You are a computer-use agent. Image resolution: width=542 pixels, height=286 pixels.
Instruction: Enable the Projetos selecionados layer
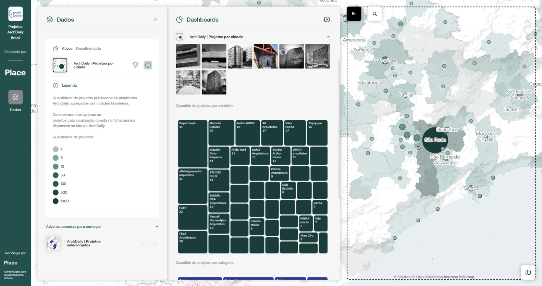[53, 243]
